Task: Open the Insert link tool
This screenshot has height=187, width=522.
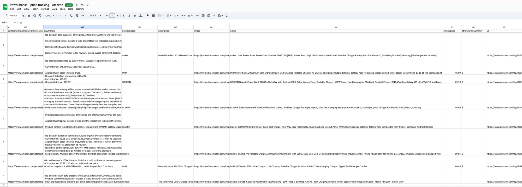Action: tap(197, 16)
